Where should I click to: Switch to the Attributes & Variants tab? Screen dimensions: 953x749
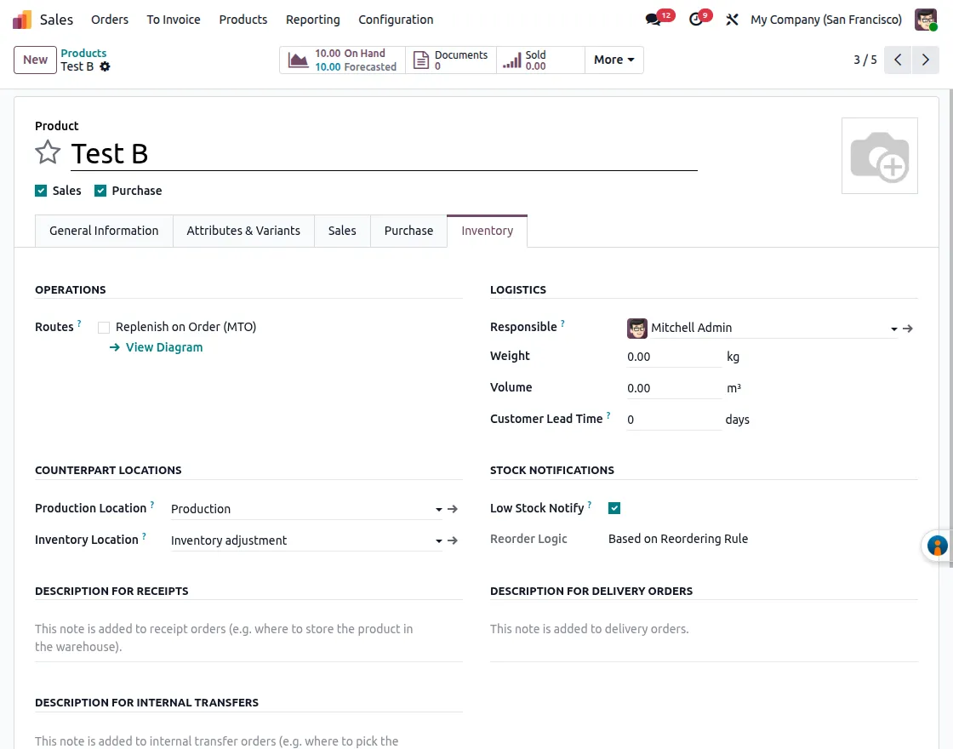243,230
